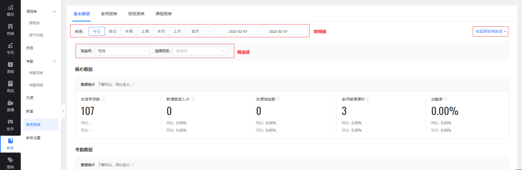This screenshot has width=522, height=170.
Task: Click 了解环比、同比定义 link under 核心数据
Action: (114, 84)
